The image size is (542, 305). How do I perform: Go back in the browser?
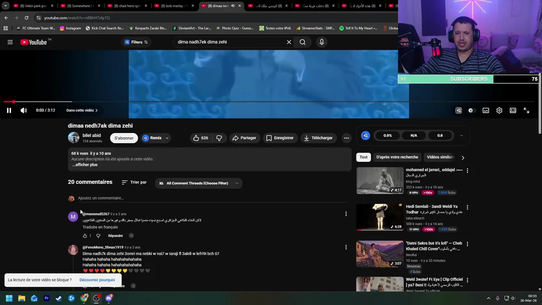[x=6, y=18]
